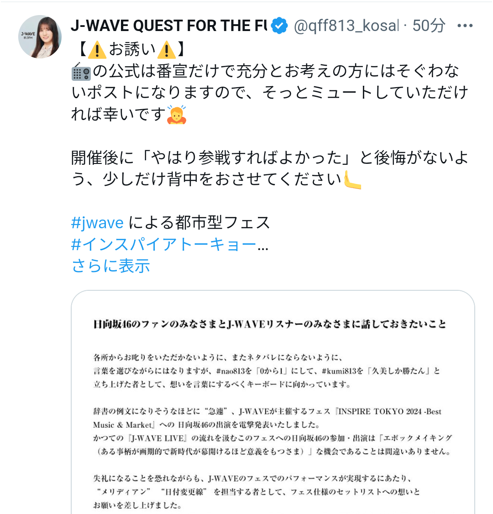This screenshot has height=514, width=493.
Task: Open the three-dot more options menu
Action: [x=465, y=26]
